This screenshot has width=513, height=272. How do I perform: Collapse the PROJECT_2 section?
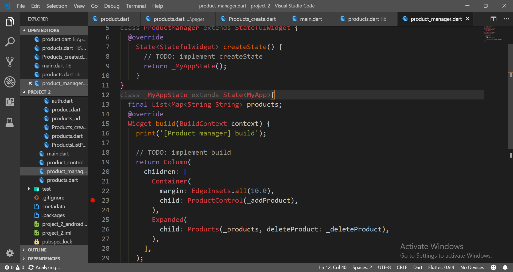pyautogui.click(x=54, y=92)
